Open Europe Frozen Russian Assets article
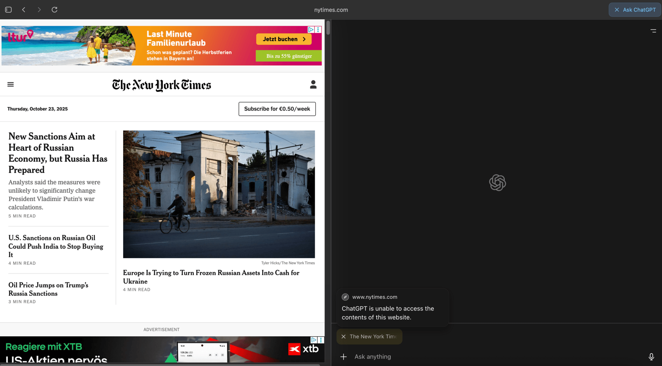Image resolution: width=662 pixels, height=366 pixels. 211,277
